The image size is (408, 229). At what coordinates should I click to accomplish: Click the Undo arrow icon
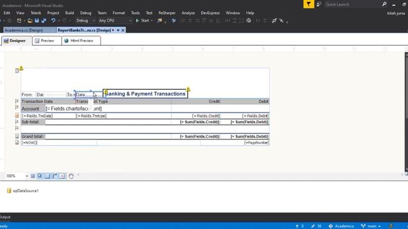click(53, 20)
